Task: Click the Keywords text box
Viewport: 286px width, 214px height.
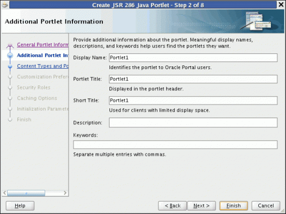Action: click(175, 145)
